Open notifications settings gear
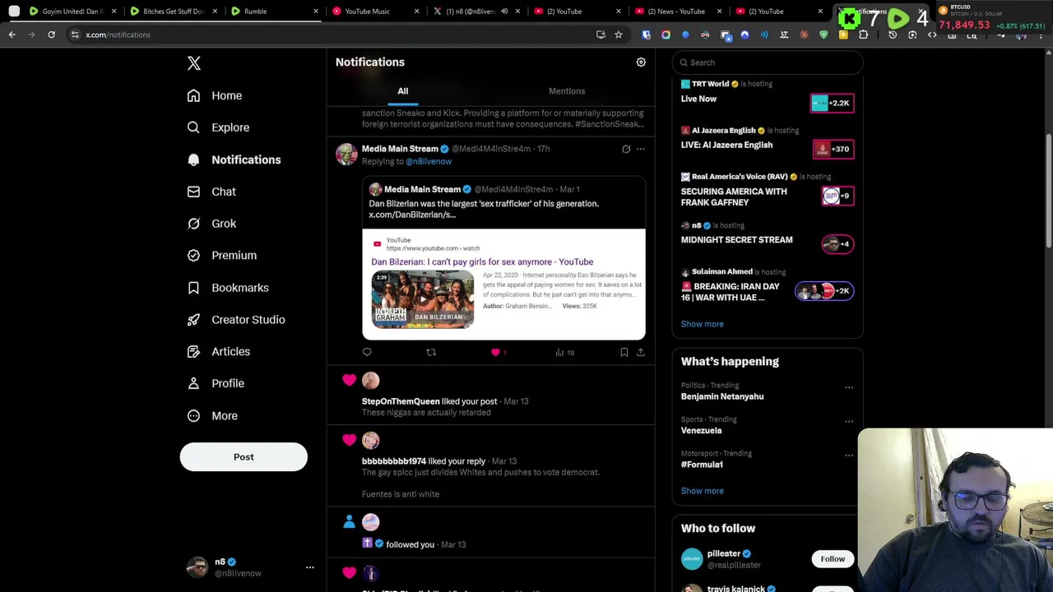Image resolution: width=1053 pixels, height=592 pixels. coord(641,62)
